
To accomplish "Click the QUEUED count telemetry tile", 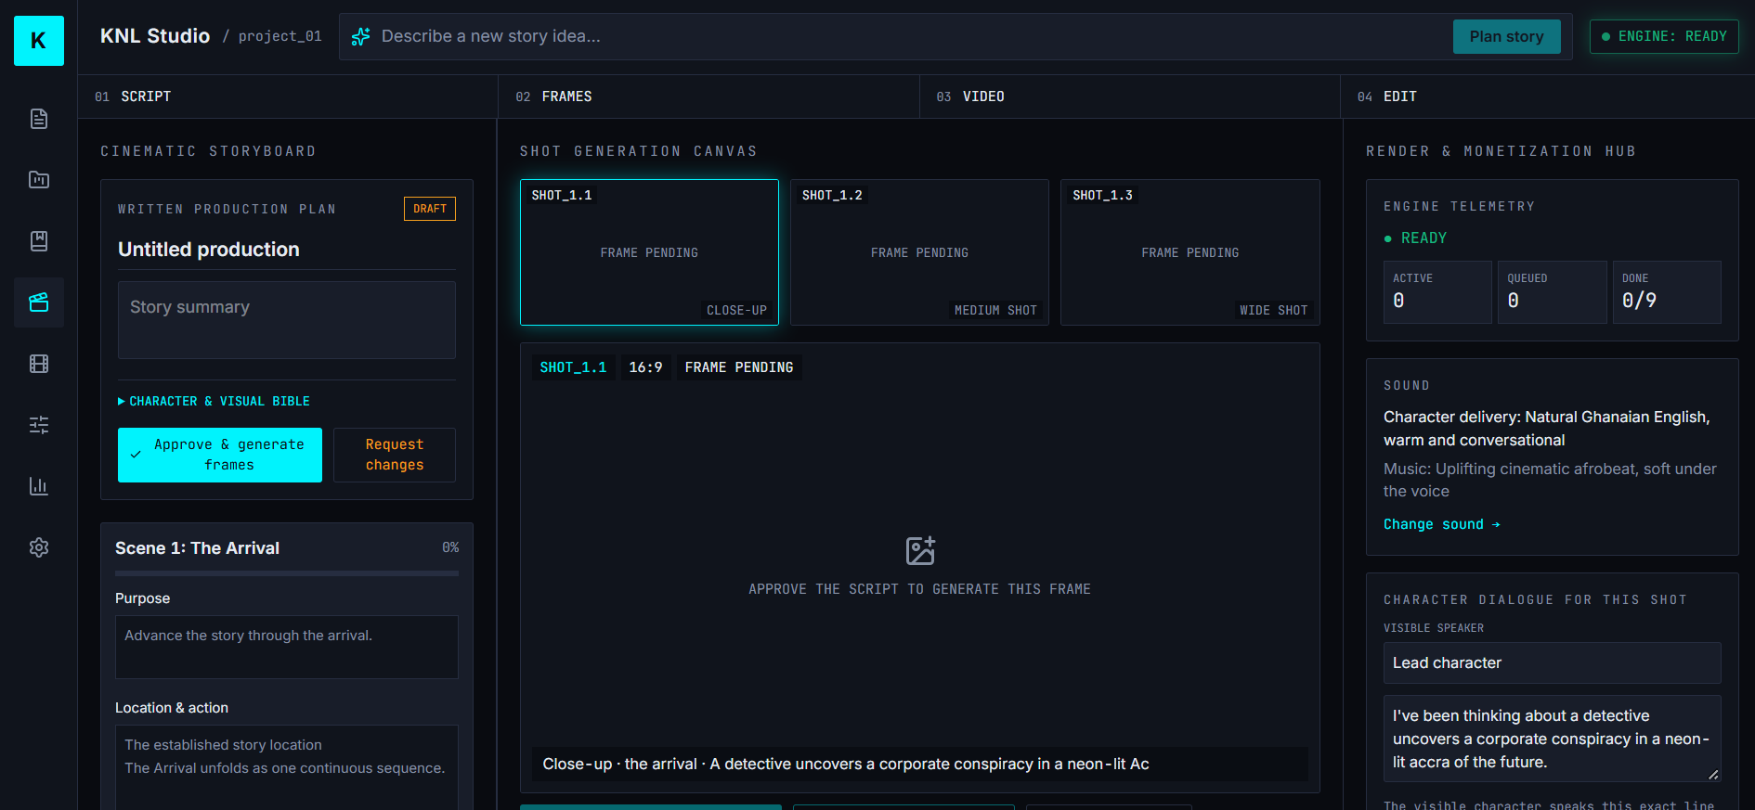I will pyautogui.click(x=1553, y=292).
